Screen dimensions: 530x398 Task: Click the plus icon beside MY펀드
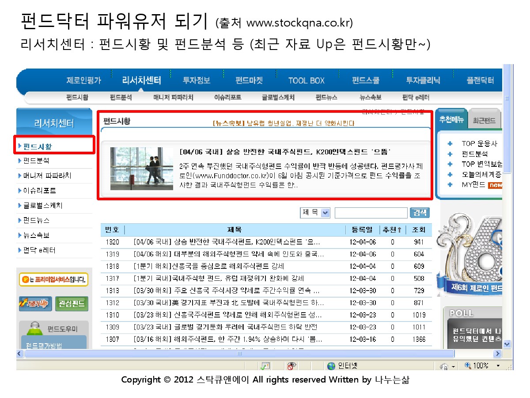450,185
